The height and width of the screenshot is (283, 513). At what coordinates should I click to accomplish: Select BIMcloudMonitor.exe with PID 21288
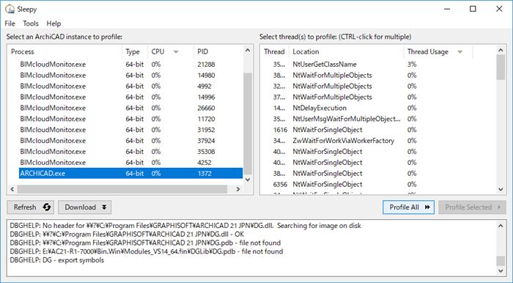(131, 65)
